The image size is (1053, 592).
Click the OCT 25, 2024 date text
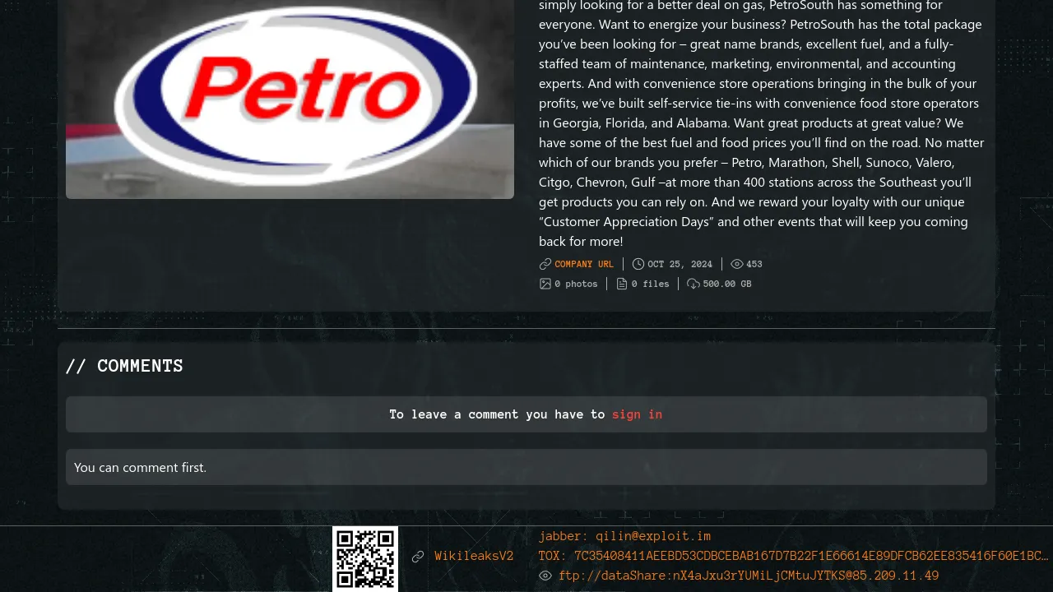click(x=680, y=264)
